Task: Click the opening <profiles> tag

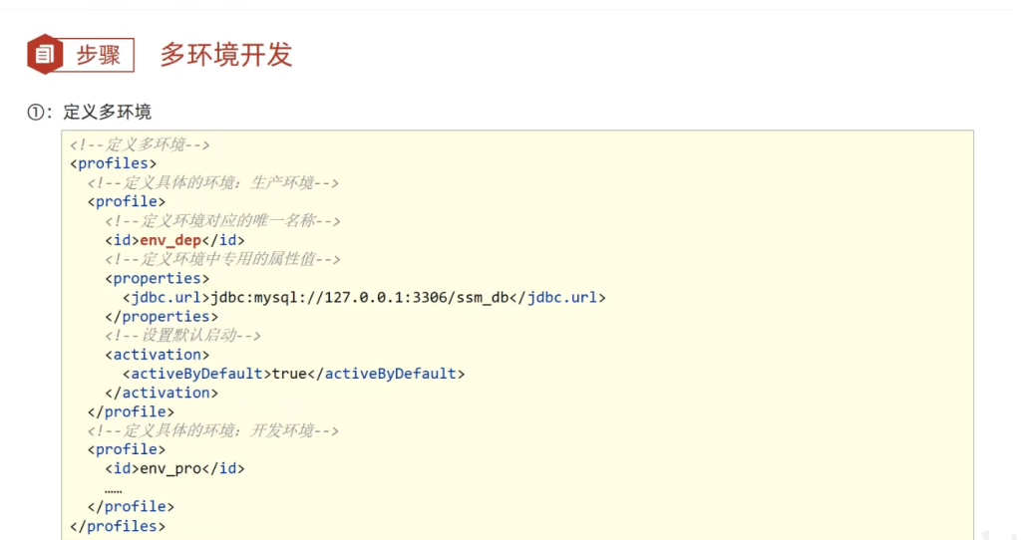Action: (113, 163)
